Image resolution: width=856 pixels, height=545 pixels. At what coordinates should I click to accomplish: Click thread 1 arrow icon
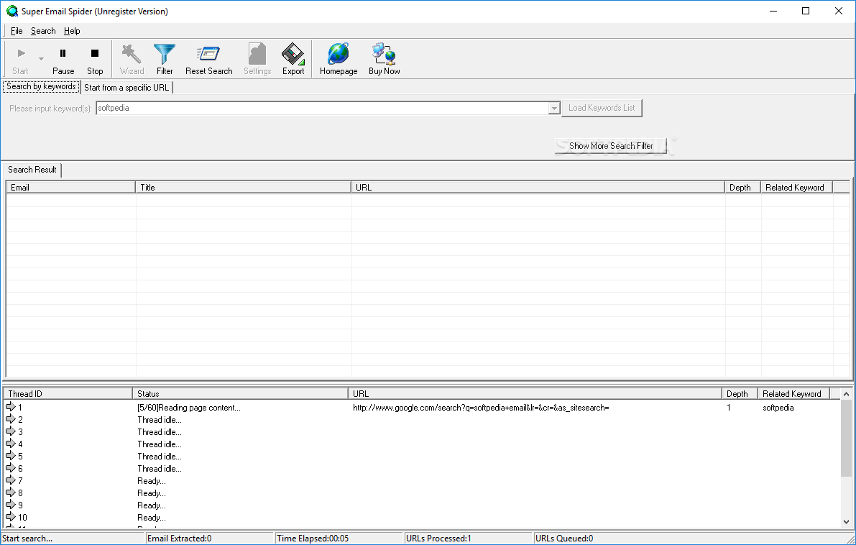(x=11, y=407)
